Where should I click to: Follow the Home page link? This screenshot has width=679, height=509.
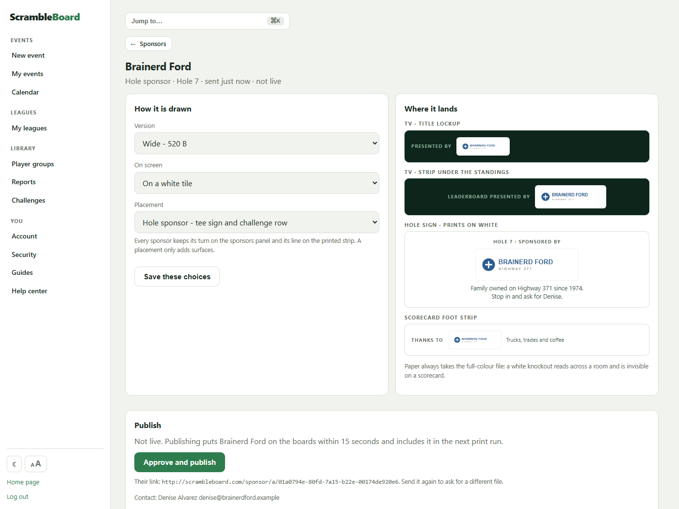[x=23, y=482]
